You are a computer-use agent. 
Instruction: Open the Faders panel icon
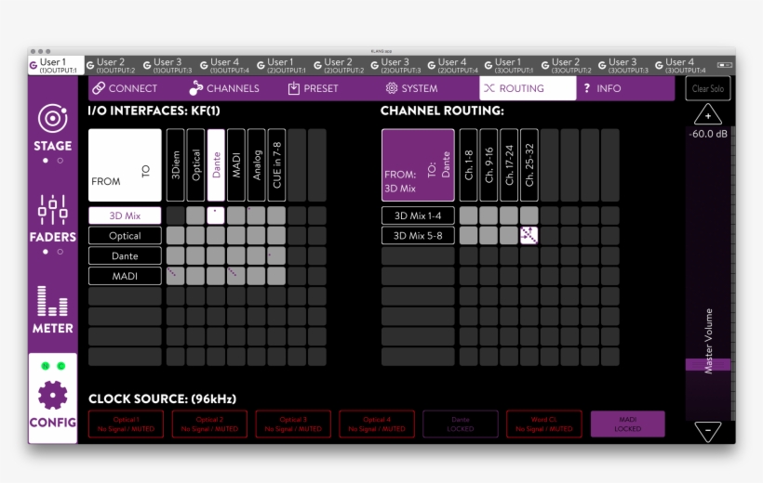tap(52, 210)
